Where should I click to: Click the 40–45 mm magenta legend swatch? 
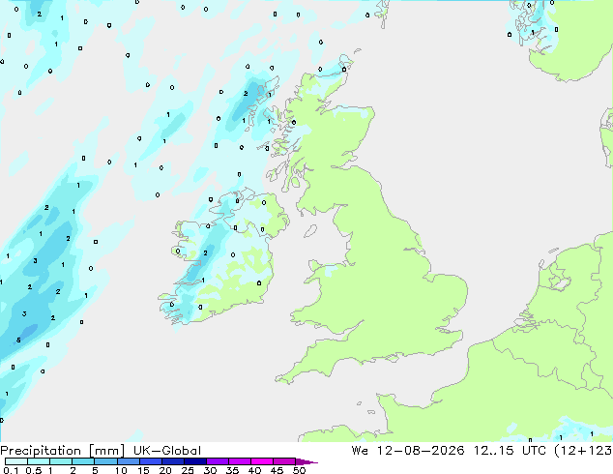click(262, 461)
